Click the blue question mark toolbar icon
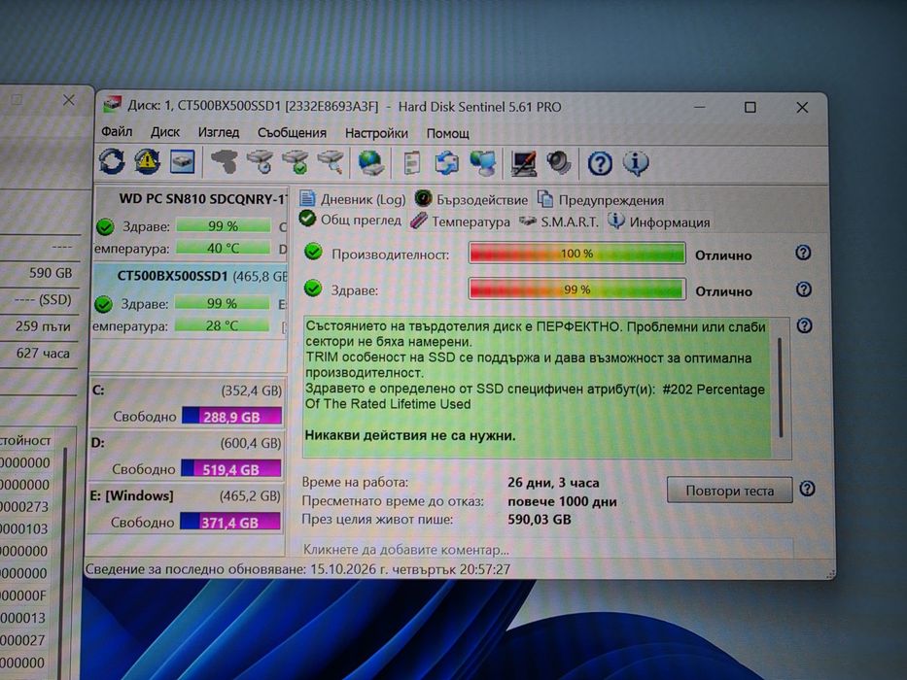Screen dimensions: 907x680 [x=600, y=164]
